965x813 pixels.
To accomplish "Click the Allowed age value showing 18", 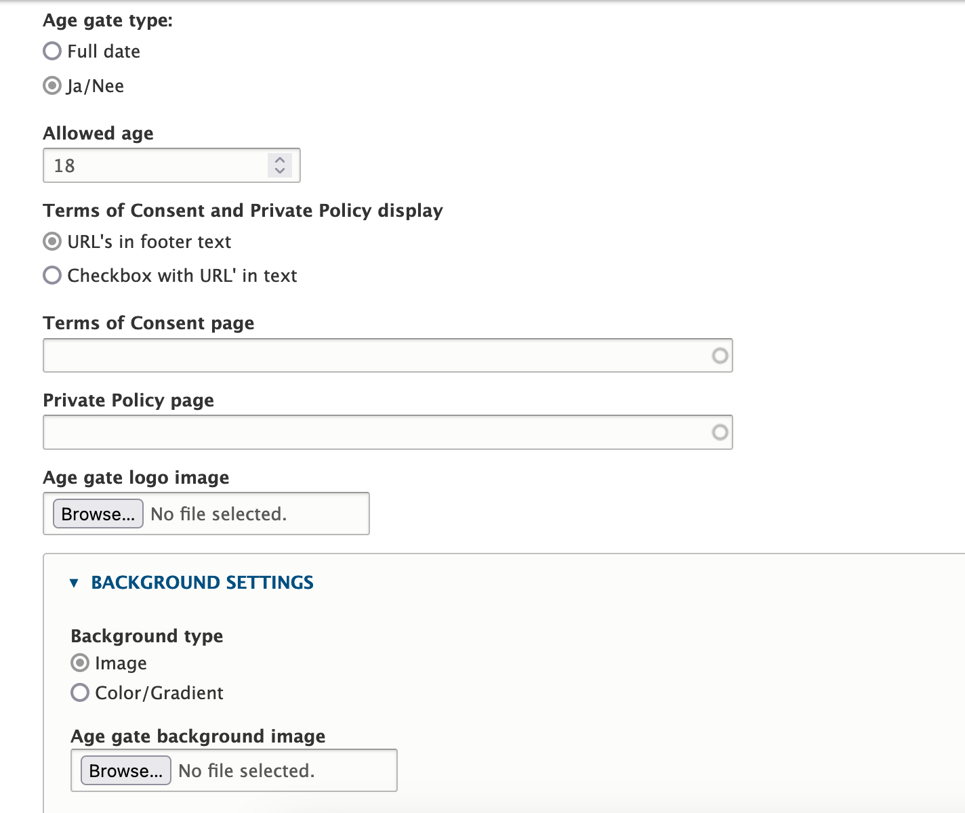I will (x=64, y=165).
